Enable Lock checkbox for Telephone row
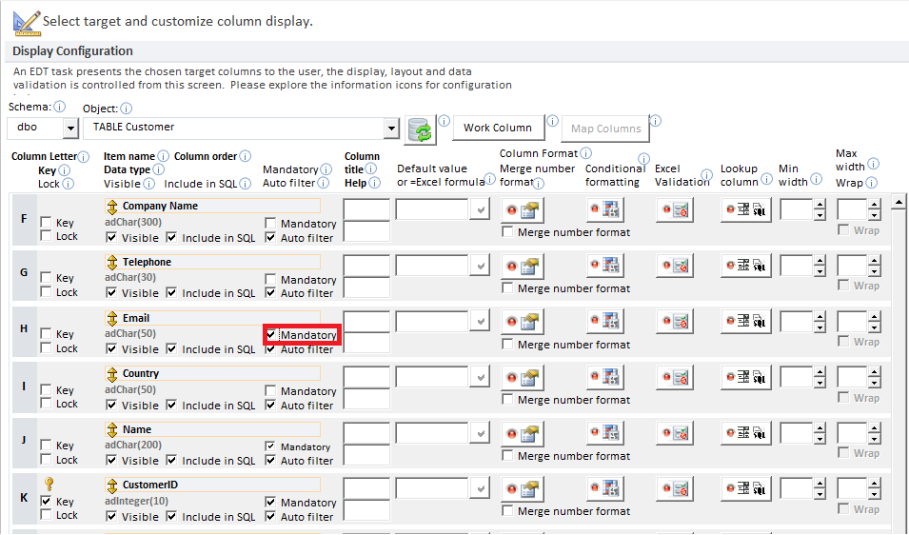The width and height of the screenshot is (909, 535). click(x=46, y=292)
